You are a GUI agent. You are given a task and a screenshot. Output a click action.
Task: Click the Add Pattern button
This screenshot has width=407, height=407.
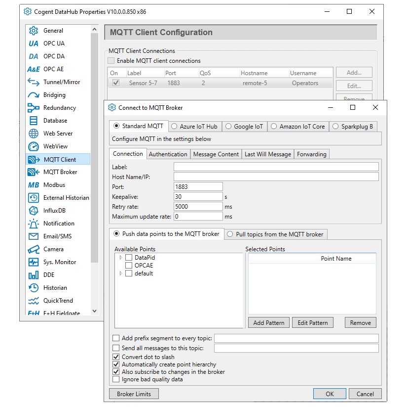pos(269,323)
